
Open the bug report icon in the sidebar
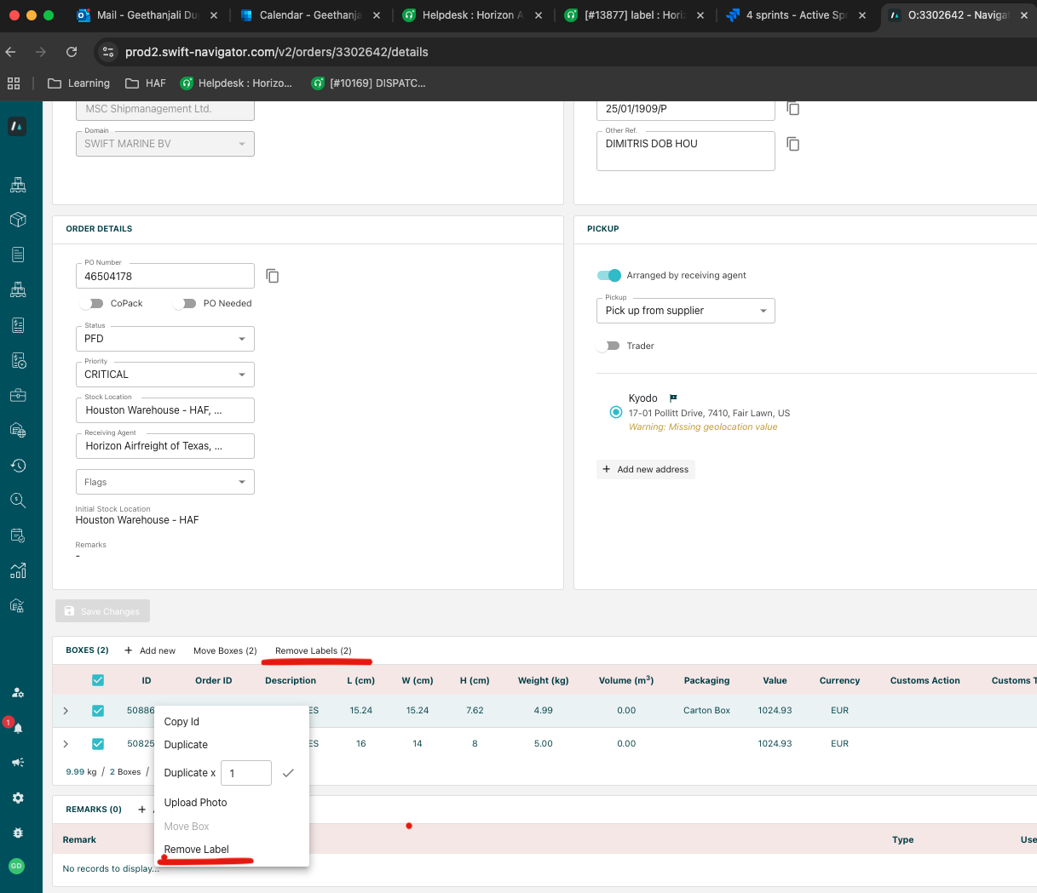click(18, 833)
